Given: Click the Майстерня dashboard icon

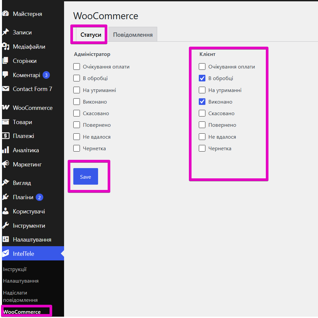Looking at the screenshot, I should point(6,14).
